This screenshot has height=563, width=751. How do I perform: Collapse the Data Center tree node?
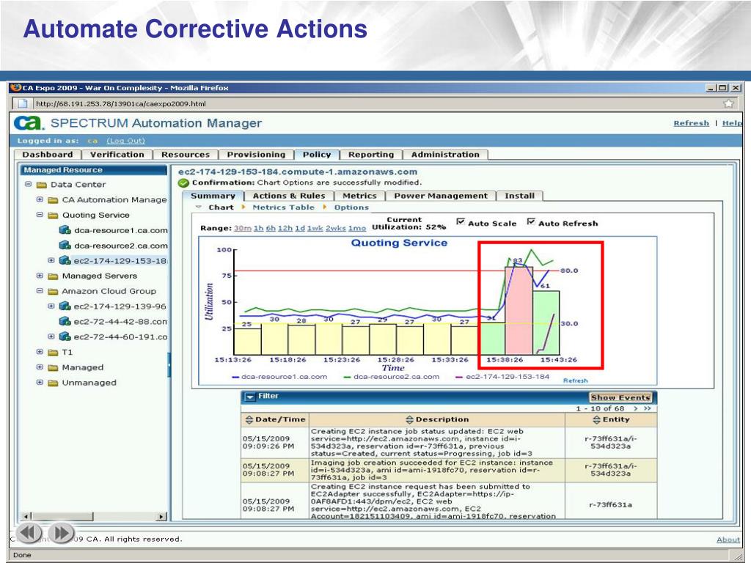coord(28,185)
